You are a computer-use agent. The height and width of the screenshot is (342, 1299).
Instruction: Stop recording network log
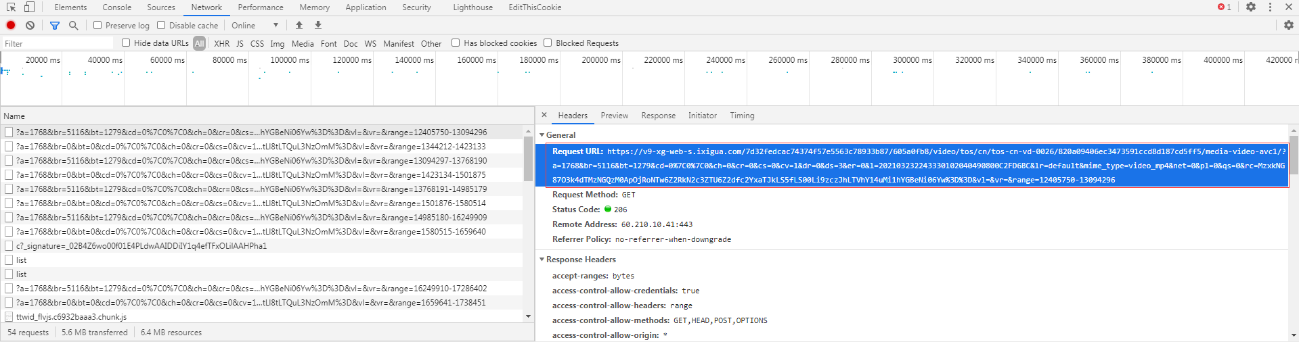[11, 25]
